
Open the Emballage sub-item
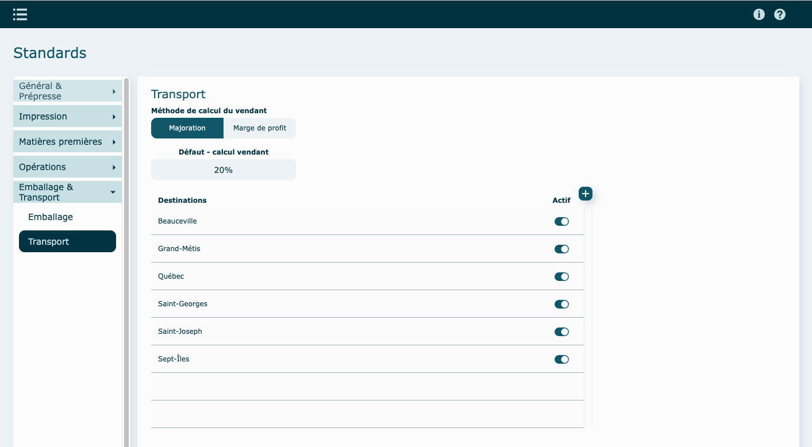point(51,217)
